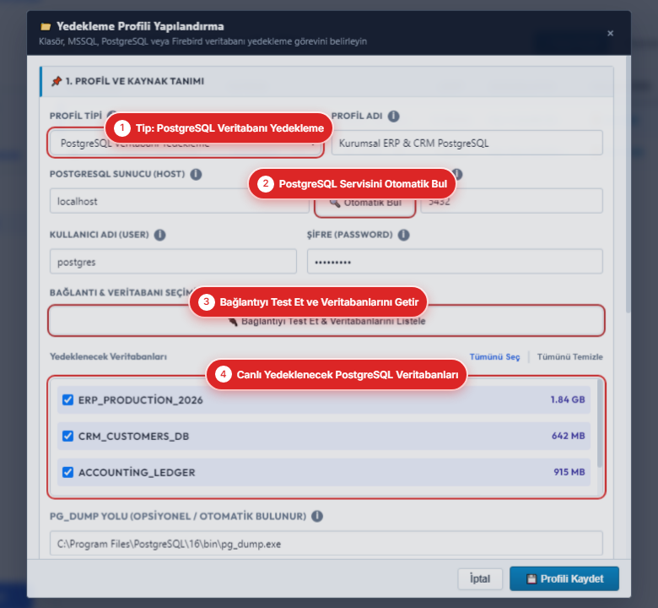This screenshot has width=658, height=608.
Task: Click the CRM_CUSTOMERS_DB database name
Action: coord(133,437)
